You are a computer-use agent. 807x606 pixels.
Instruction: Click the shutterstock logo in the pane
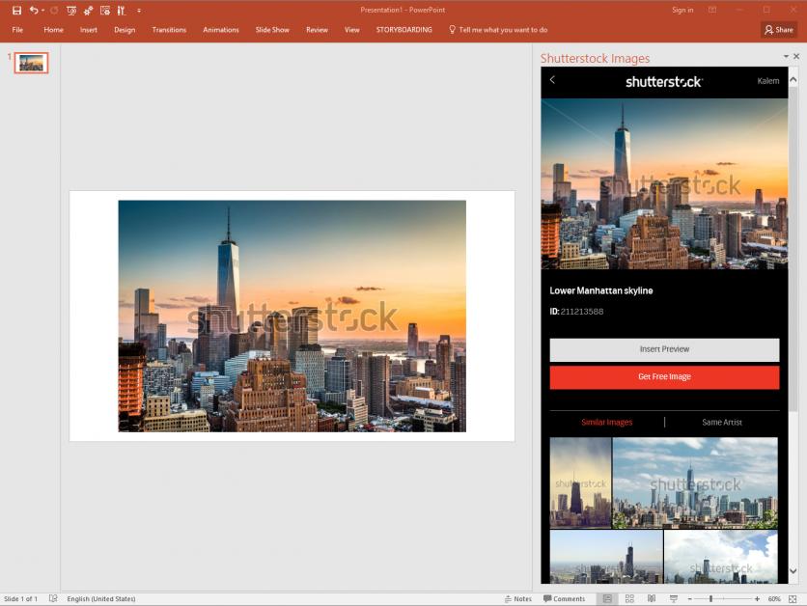[664, 82]
